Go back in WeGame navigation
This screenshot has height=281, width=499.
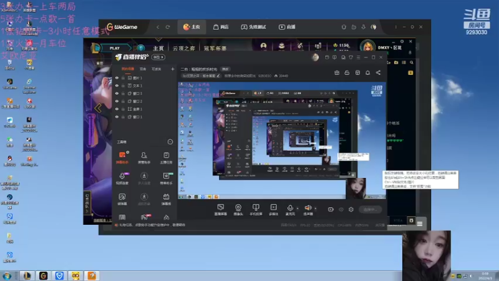[x=158, y=27]
